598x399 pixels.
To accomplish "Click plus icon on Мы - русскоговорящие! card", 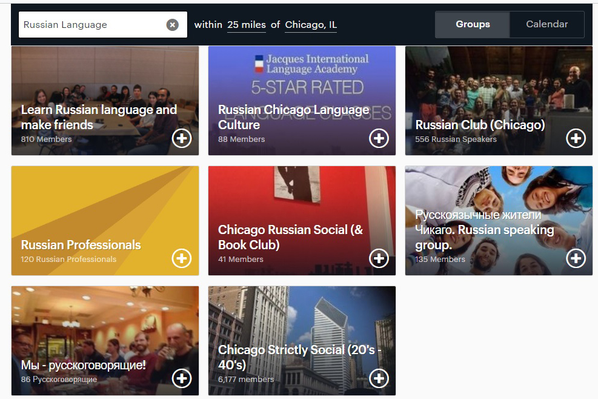I will (182, 378).
